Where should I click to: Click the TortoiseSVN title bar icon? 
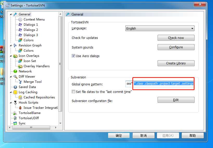click(7, 5)
